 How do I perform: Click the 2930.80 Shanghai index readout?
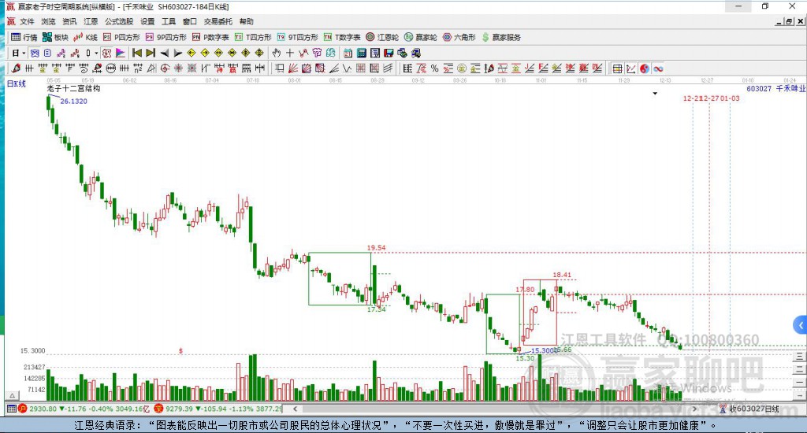pyautogui.click(x=43, y=409)
